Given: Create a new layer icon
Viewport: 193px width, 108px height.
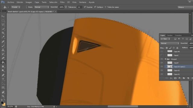Looking at the screenshot, I should [188, 78].
